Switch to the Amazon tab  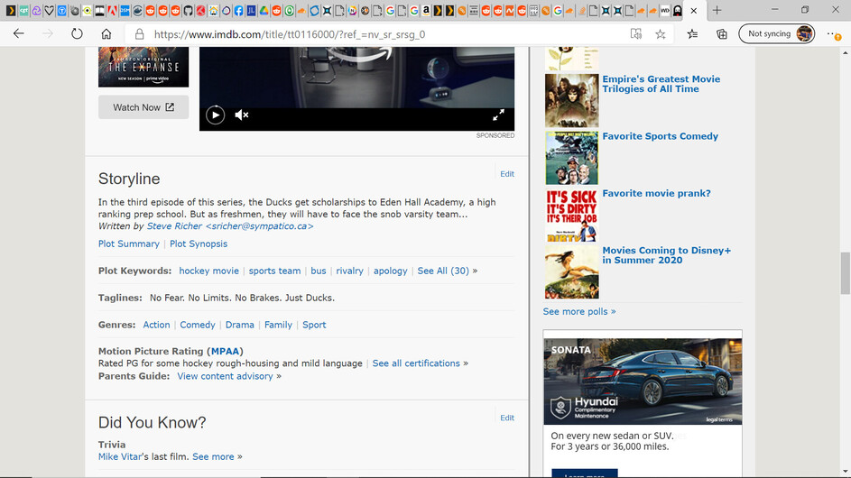point(426,10)
